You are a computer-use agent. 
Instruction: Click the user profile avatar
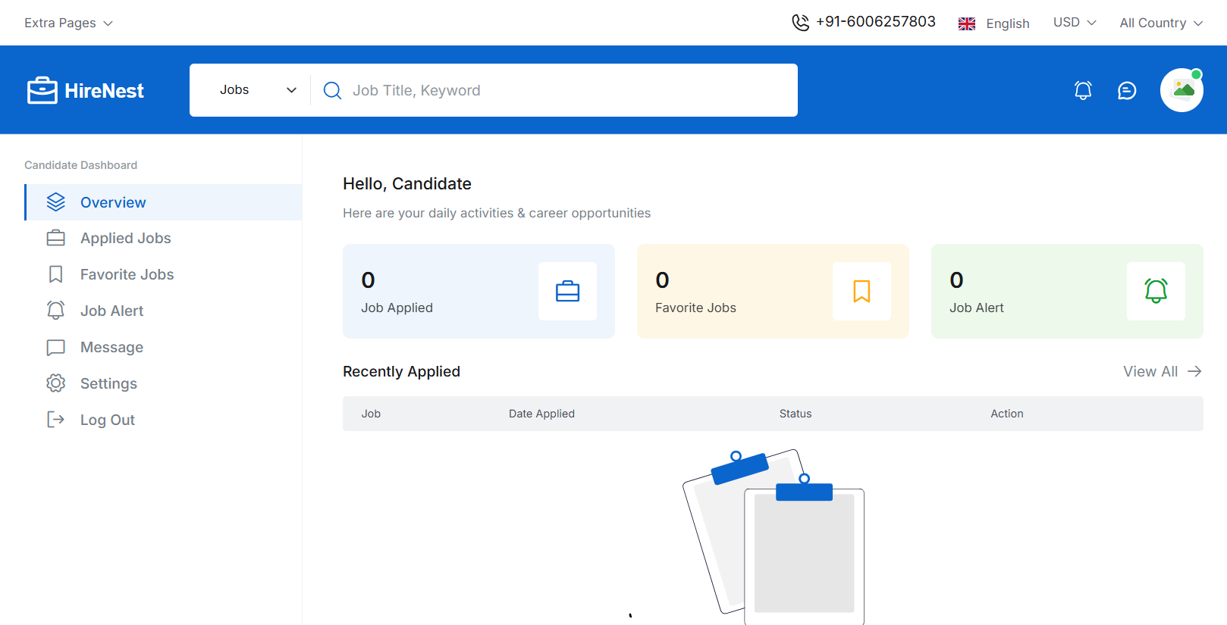[x=1181, y=90]
